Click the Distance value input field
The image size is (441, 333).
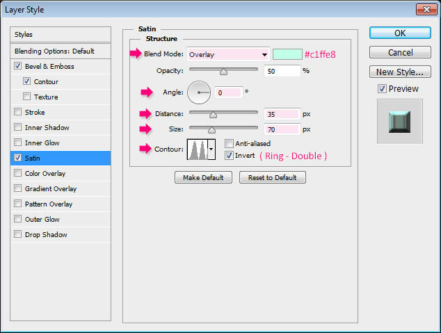coord(281,114)
